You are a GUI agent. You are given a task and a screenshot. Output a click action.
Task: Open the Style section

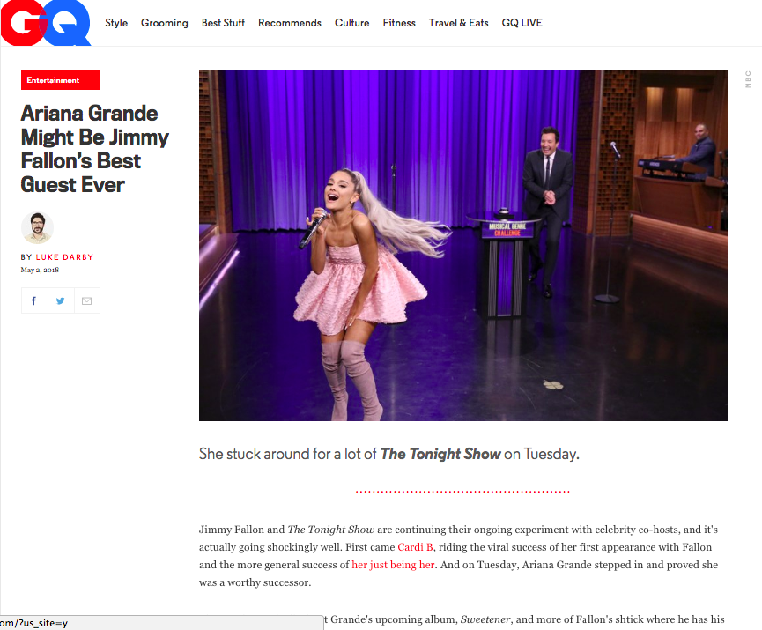[115, 23]
